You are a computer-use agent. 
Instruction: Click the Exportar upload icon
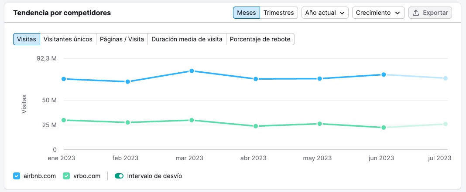pos(416,13)
